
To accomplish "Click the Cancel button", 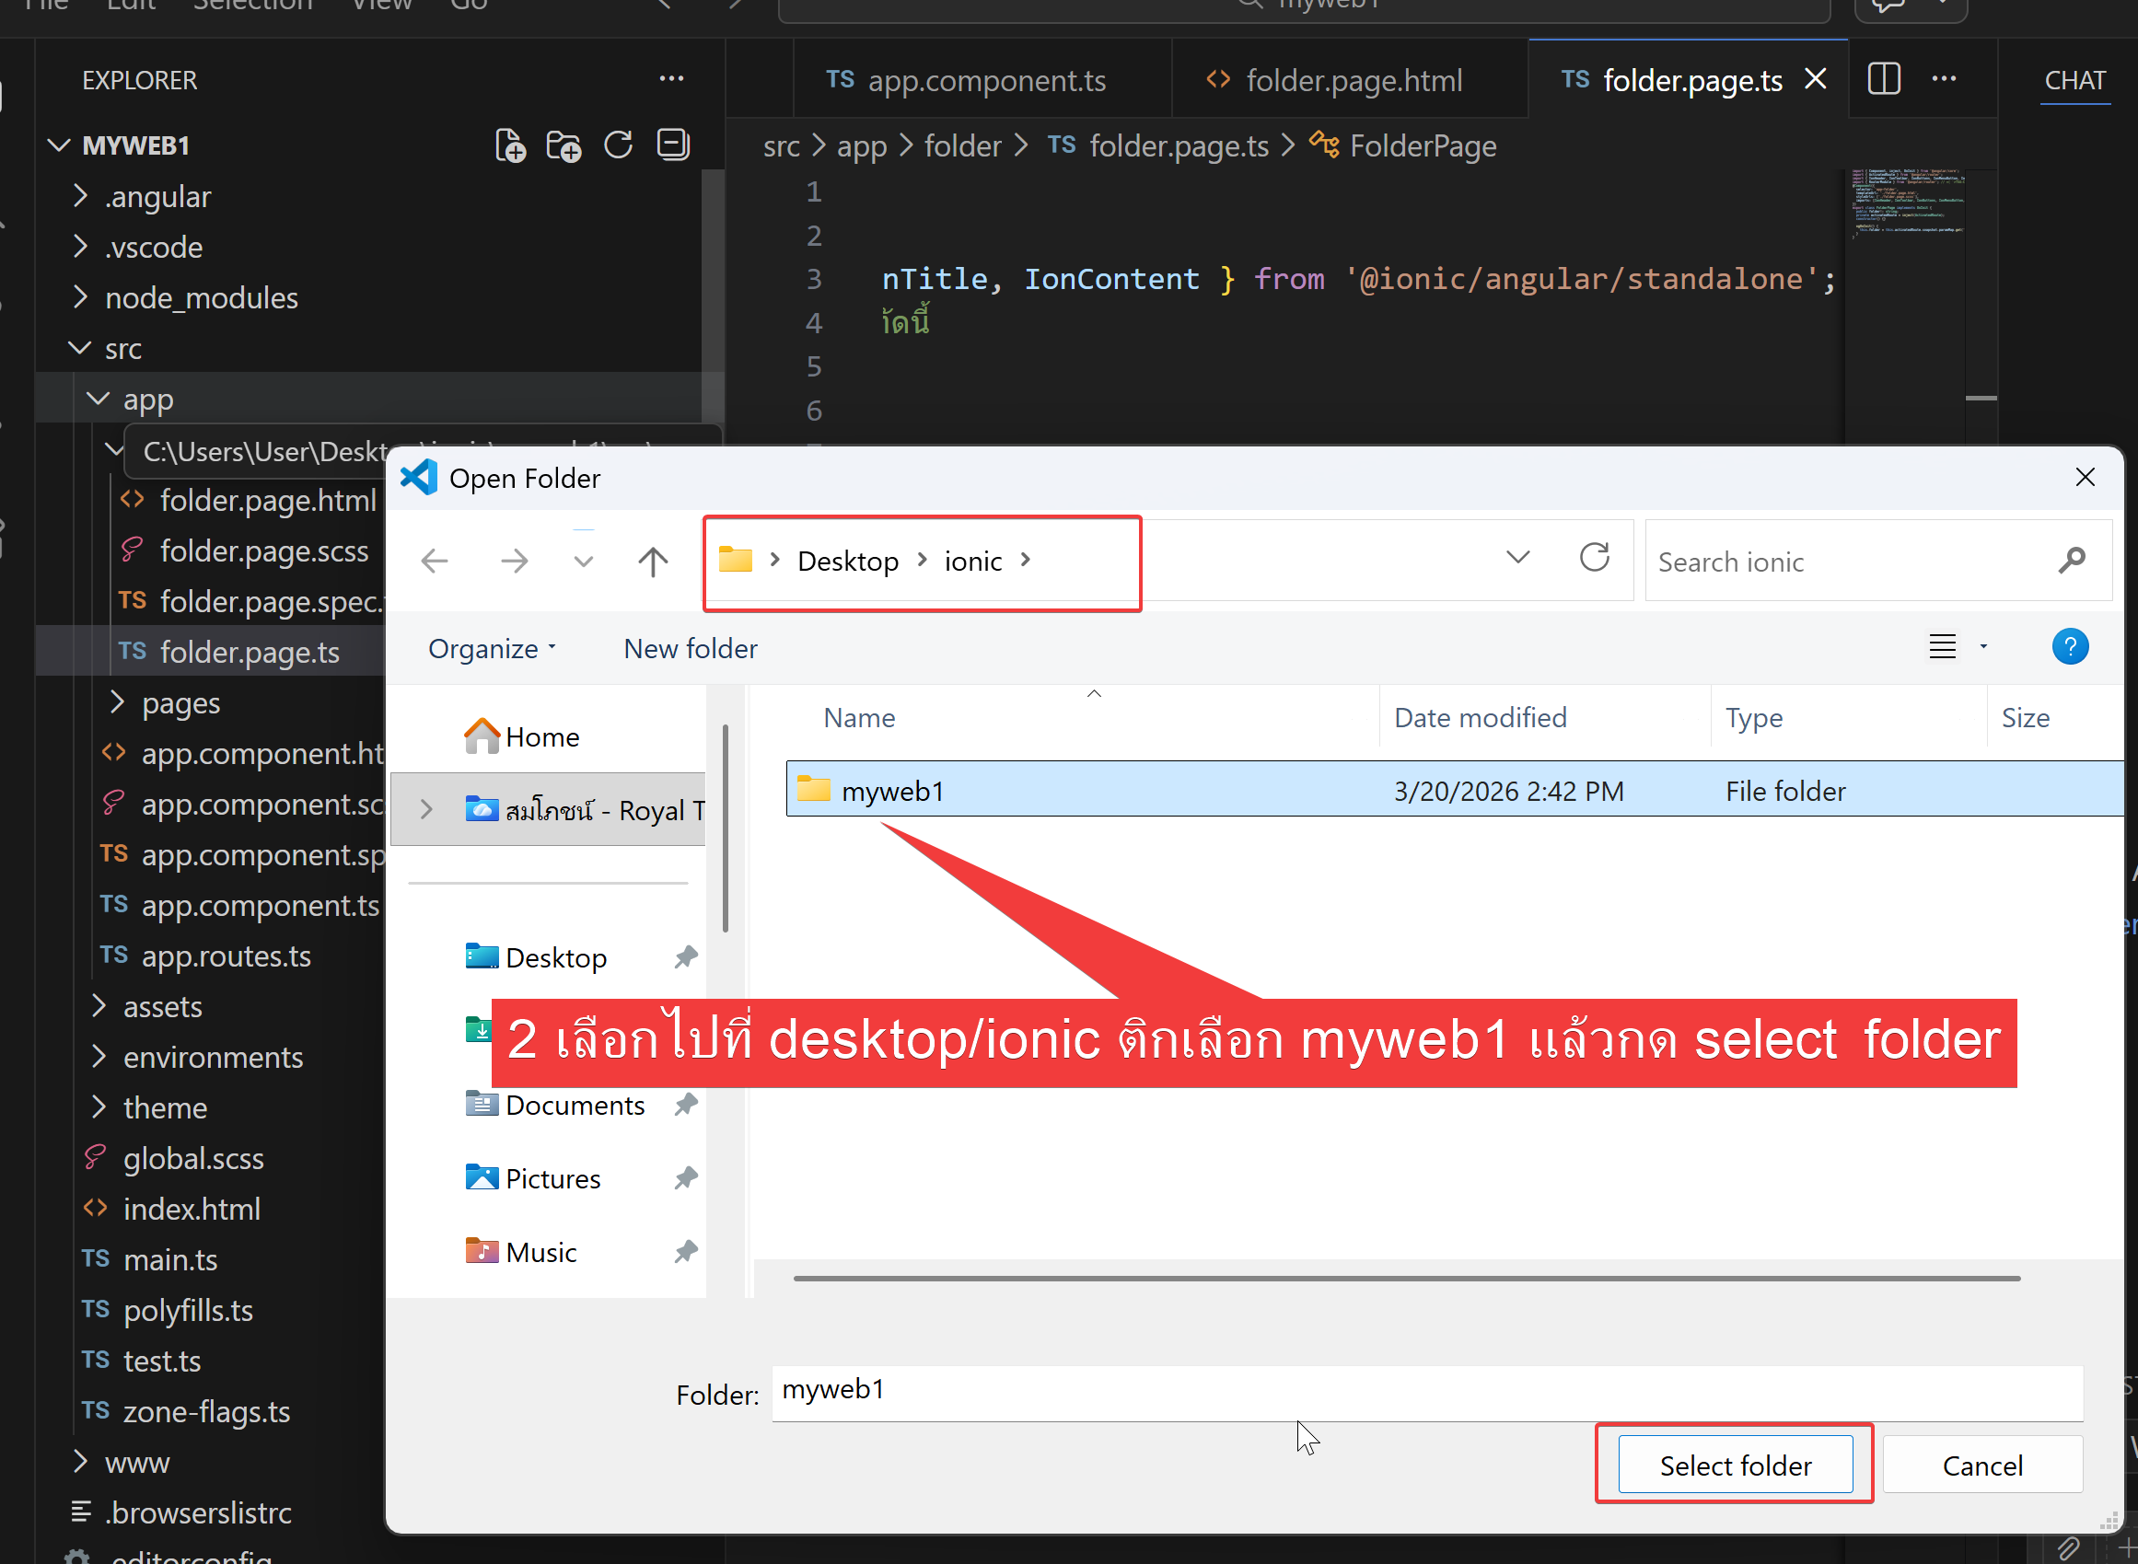I will 1981,1466.
